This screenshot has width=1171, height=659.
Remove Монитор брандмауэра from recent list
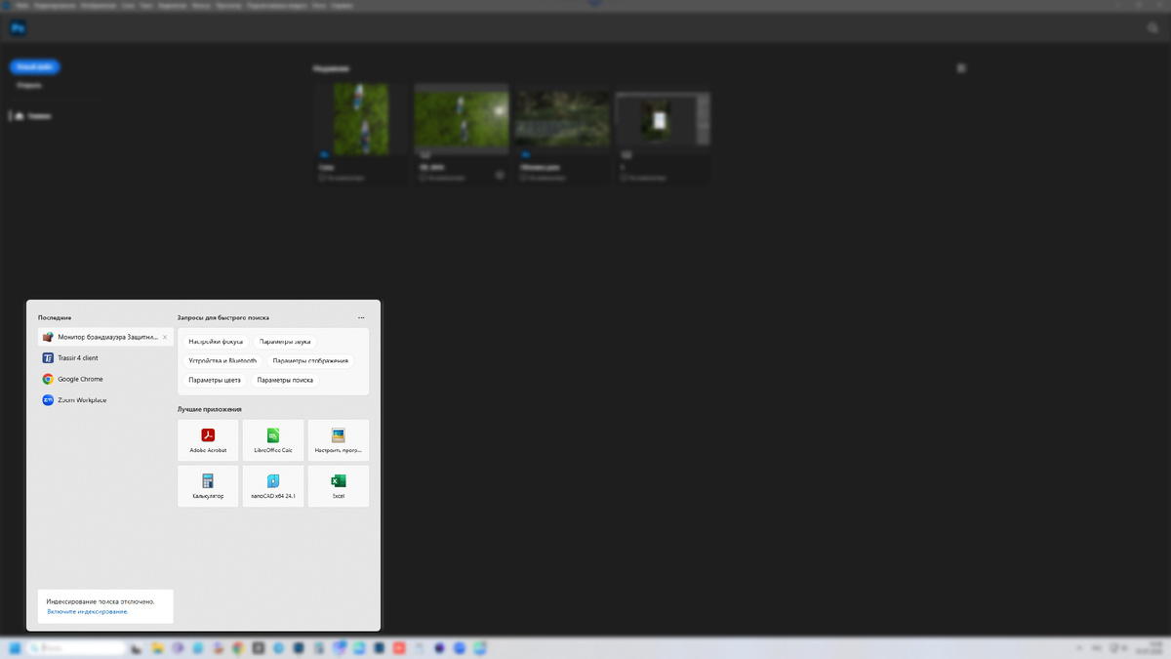pos(165,337)
